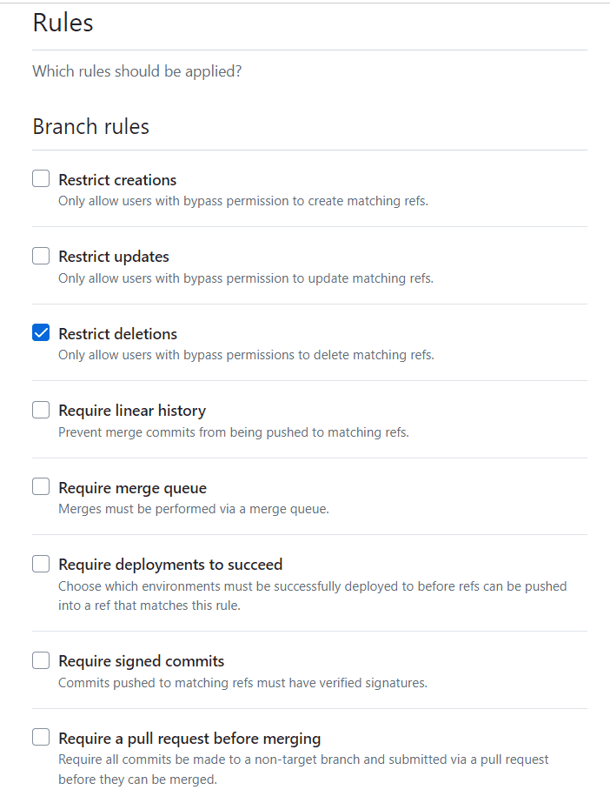Tick the Restrict updates checkbox

click(x=41, y=256)
